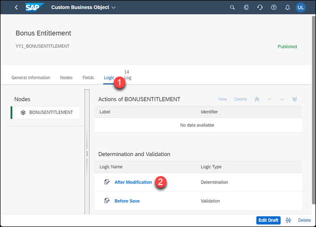
Task: Move action down with single down arrow
Action: (282, 99)
